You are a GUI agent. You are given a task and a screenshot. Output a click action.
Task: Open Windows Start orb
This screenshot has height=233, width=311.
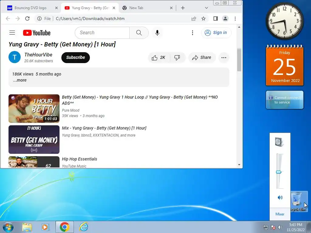(8, 227)
